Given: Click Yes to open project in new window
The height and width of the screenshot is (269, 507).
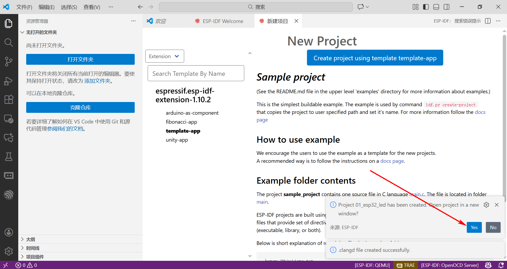Looking at the screenshot, I should [474, 228].
